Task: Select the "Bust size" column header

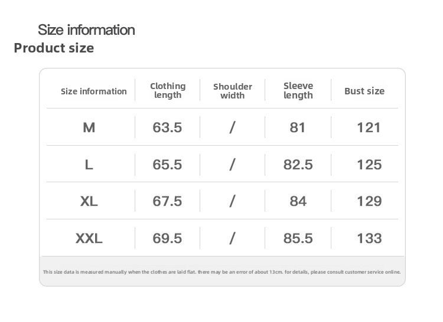Action: tap(364, 91)
